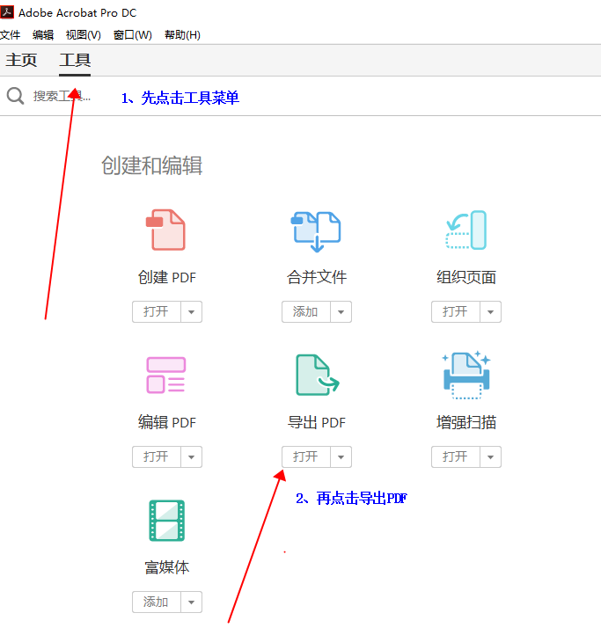
Task: Click 打开 button under 组织页面
Action: tap(456, 312)
